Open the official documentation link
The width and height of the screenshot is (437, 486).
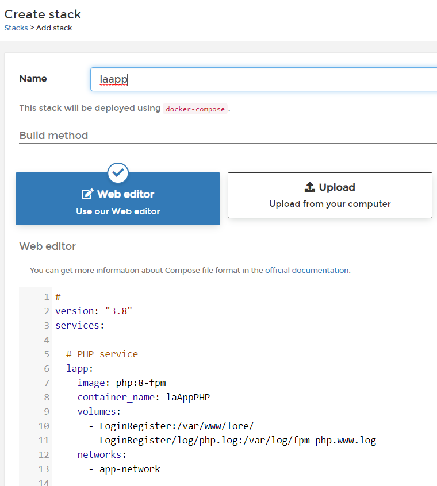[306, 270]
